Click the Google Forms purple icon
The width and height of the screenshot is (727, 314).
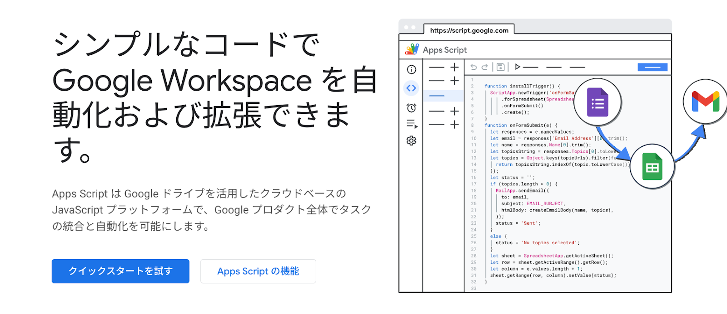598,102
